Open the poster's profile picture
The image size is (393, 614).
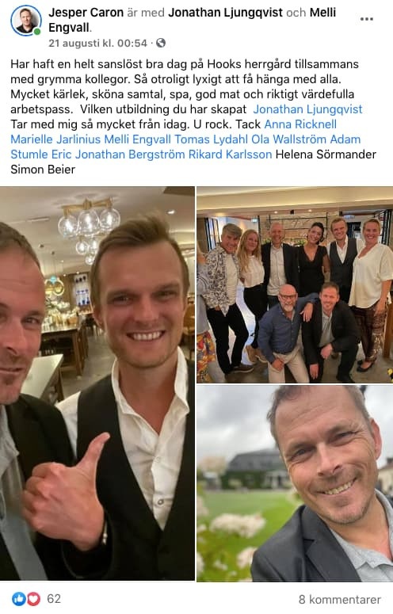pos(26,21)
